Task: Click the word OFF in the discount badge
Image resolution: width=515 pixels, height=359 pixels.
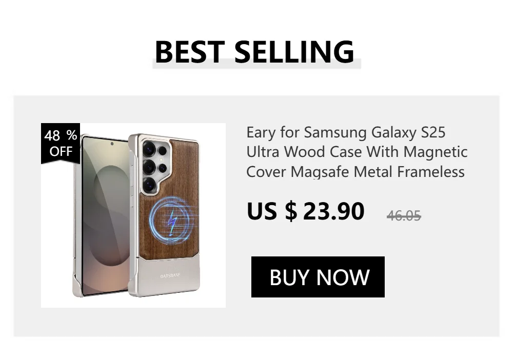Action: tap(61, 151)
